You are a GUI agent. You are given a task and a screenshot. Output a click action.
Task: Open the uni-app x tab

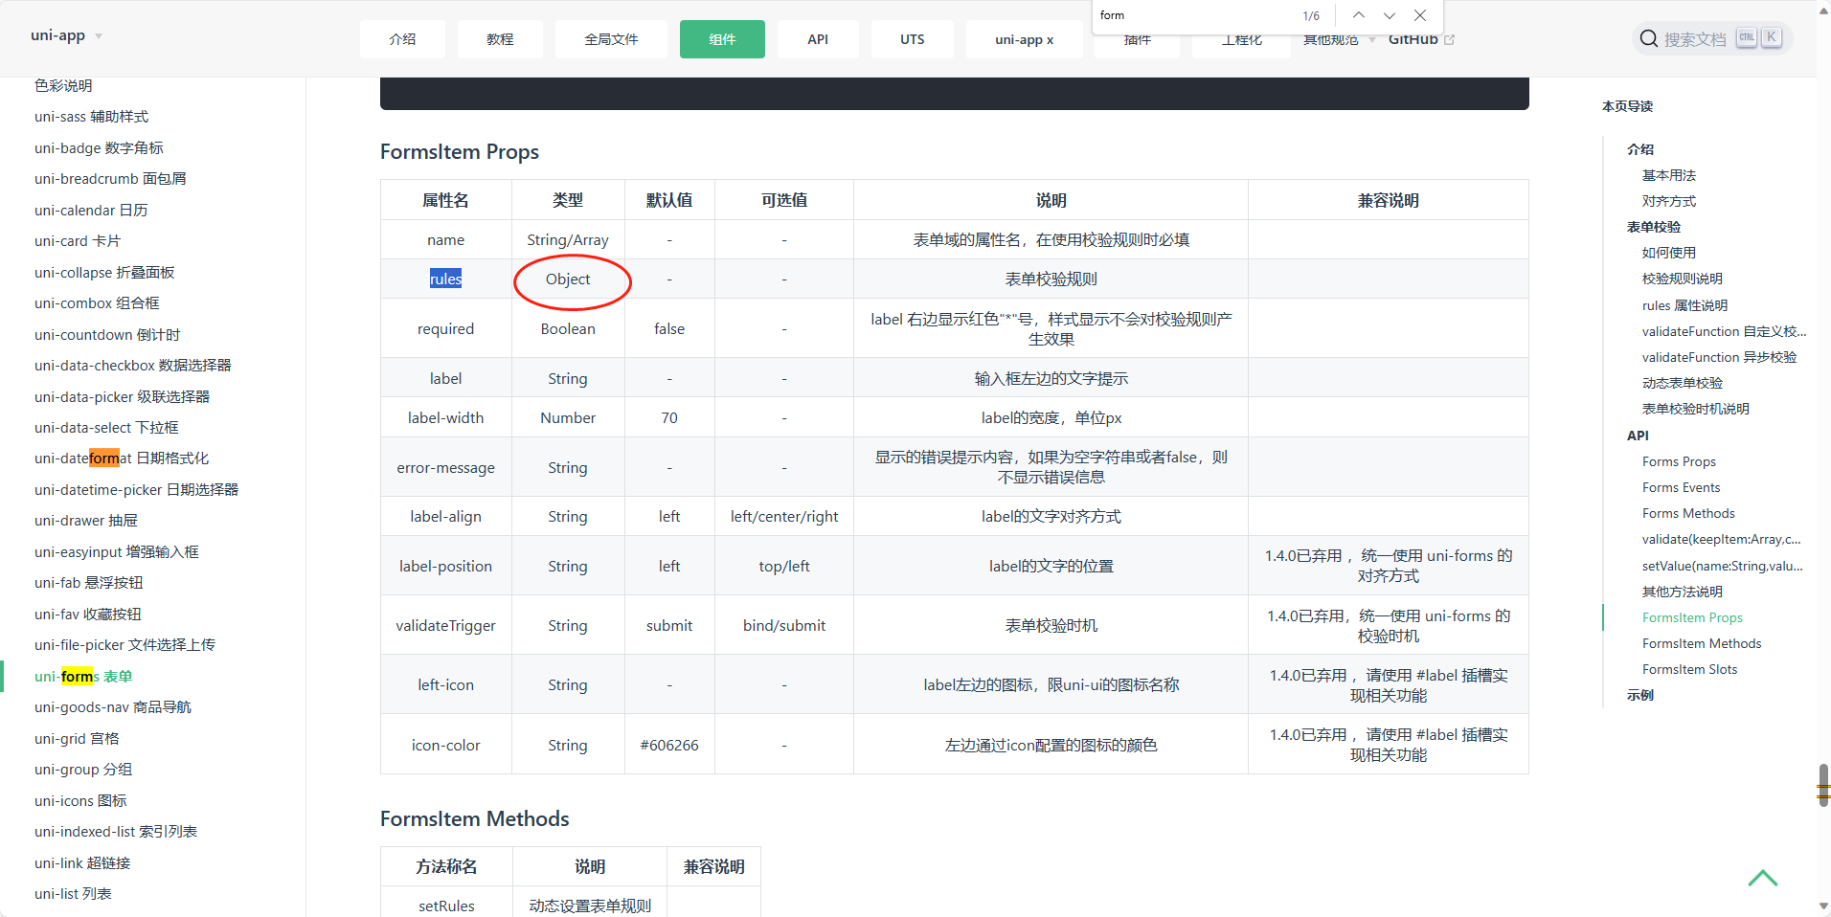(x=1024, y=39)
